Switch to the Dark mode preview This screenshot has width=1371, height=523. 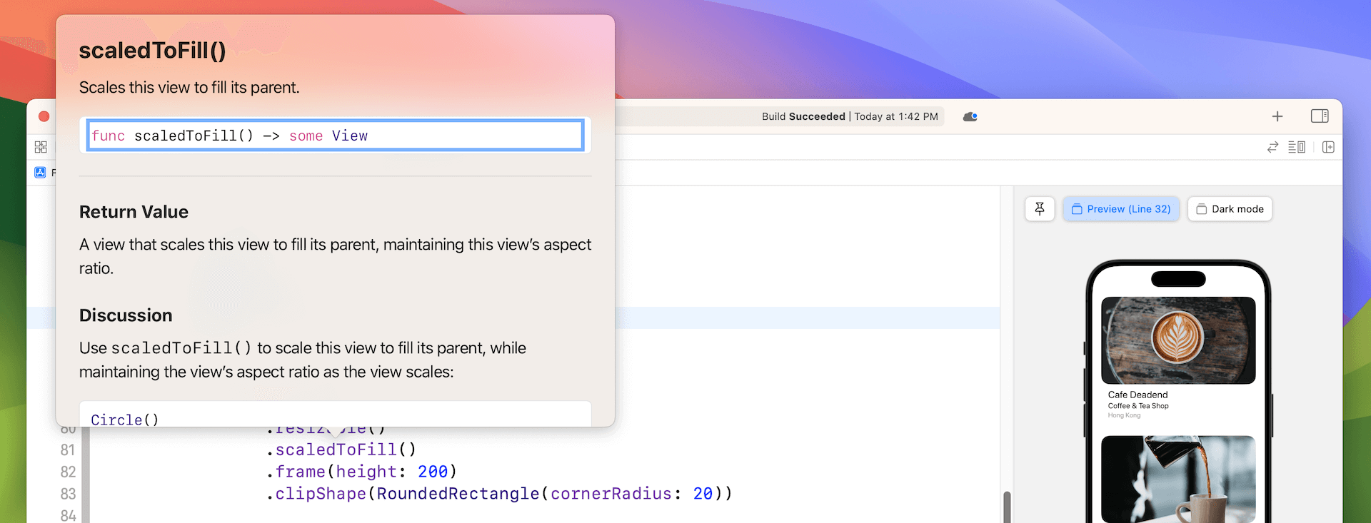(x=1230, y=209)
